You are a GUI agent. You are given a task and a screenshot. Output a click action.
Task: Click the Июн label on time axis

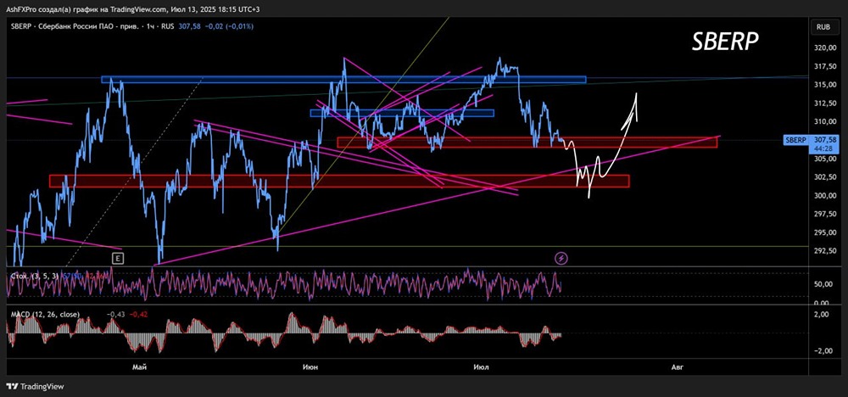pos(311,367)
